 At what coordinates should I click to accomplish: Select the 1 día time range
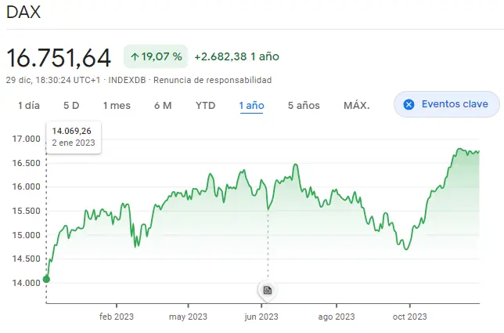(29, 106)
